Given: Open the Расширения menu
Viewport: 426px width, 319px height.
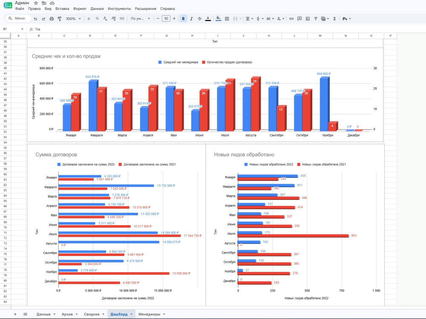Looking at the screenshot, I should [x=146, y=9].
